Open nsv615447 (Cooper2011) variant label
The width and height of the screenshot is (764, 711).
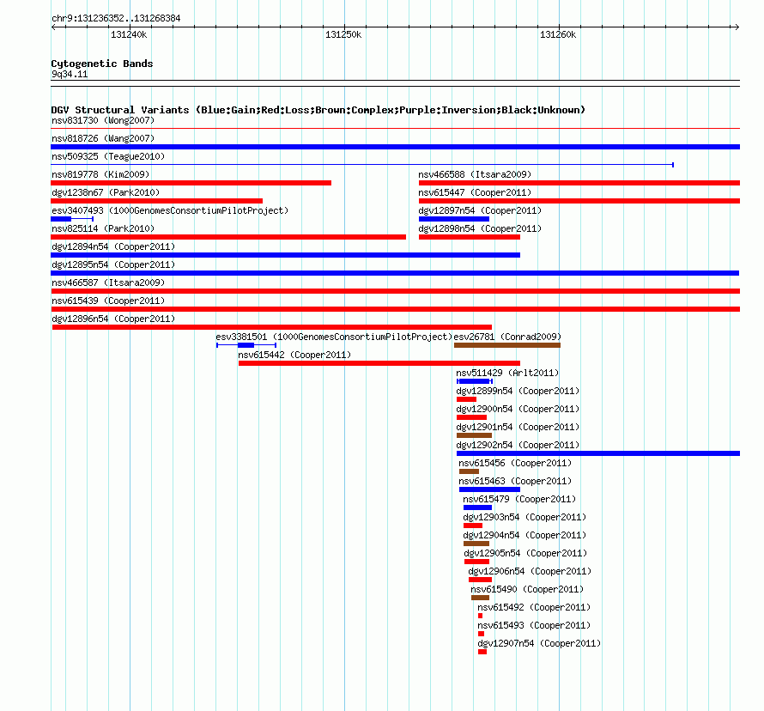coord(475,192)
